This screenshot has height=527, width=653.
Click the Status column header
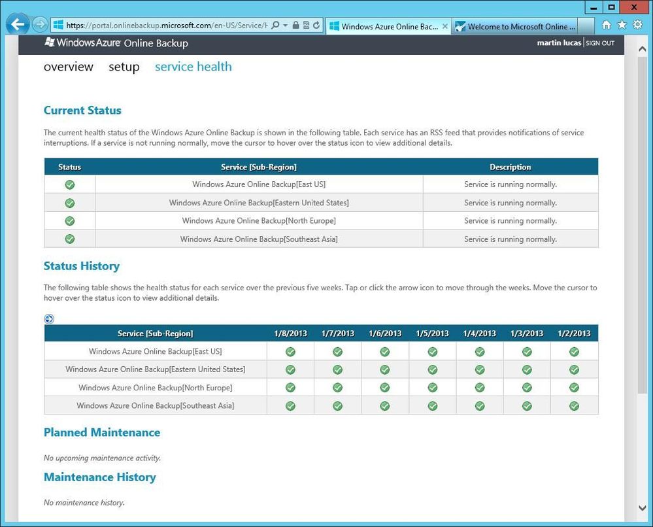coord(69,167)
